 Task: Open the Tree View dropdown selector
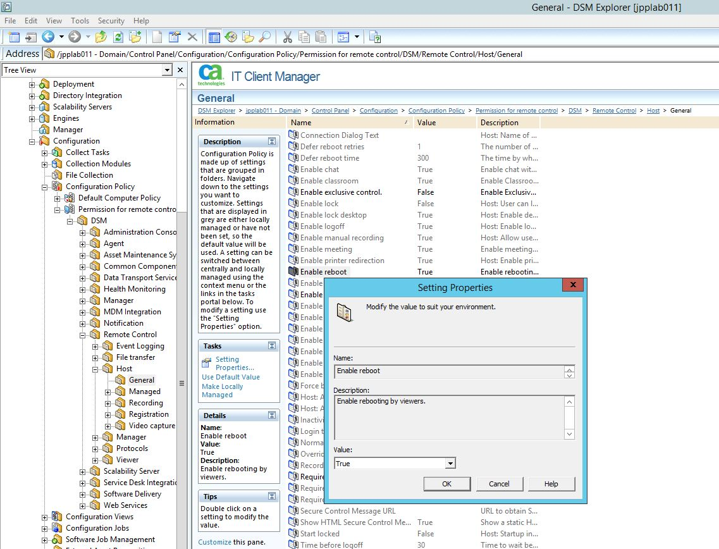[x=167, y=70]
